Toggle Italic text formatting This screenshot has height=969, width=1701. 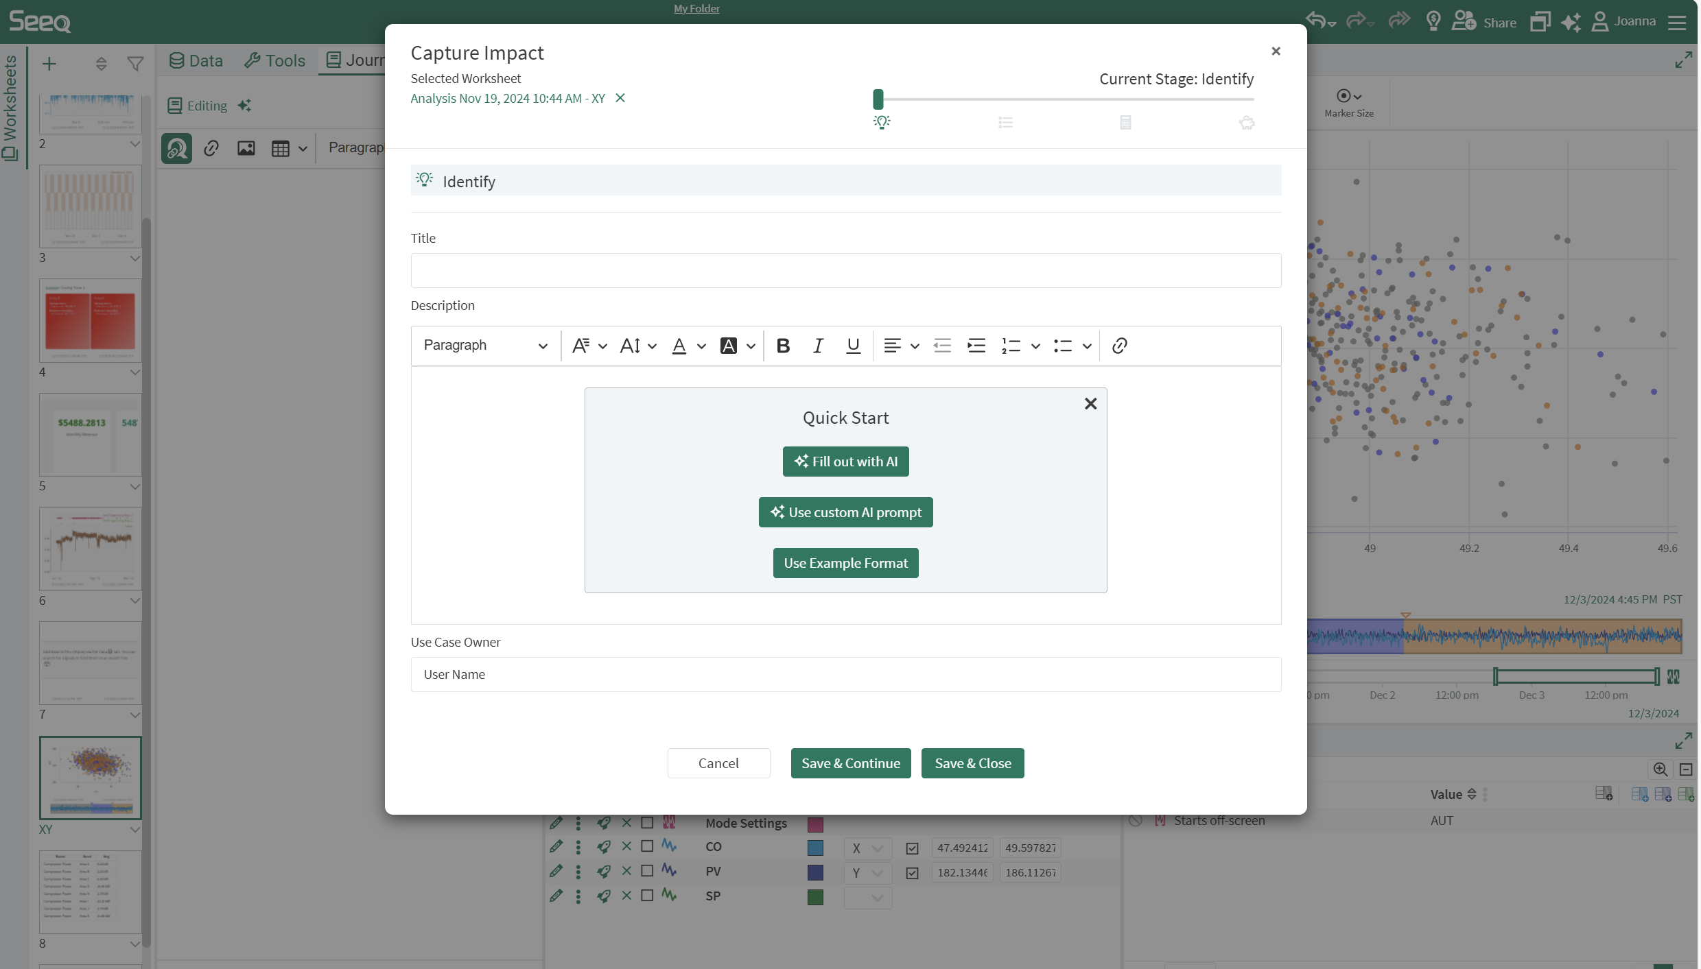click(817, 346)
